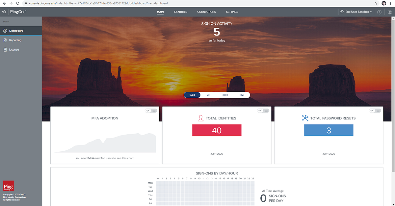Toggle Total Identities chart view switch
This screenshot has height=206, width=395.
[263, 111]
